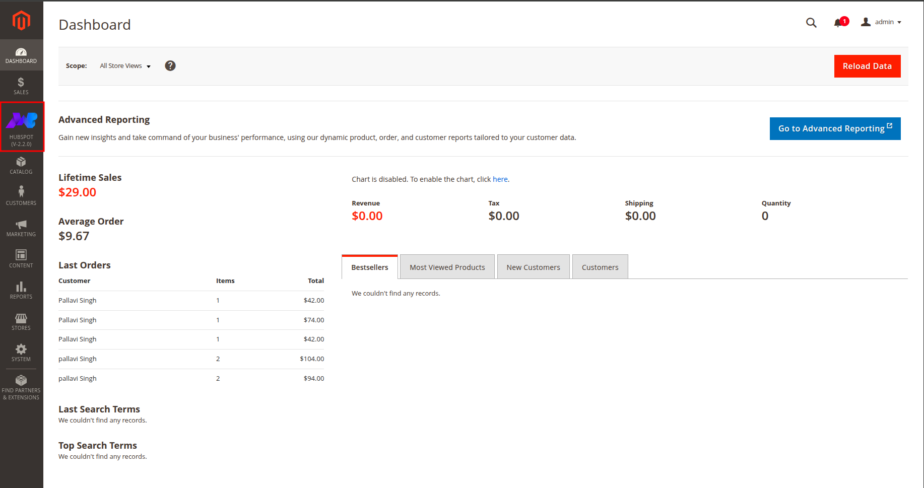Expand the admin account dropdown
The image size is (924, 488).
click(881, 22)
